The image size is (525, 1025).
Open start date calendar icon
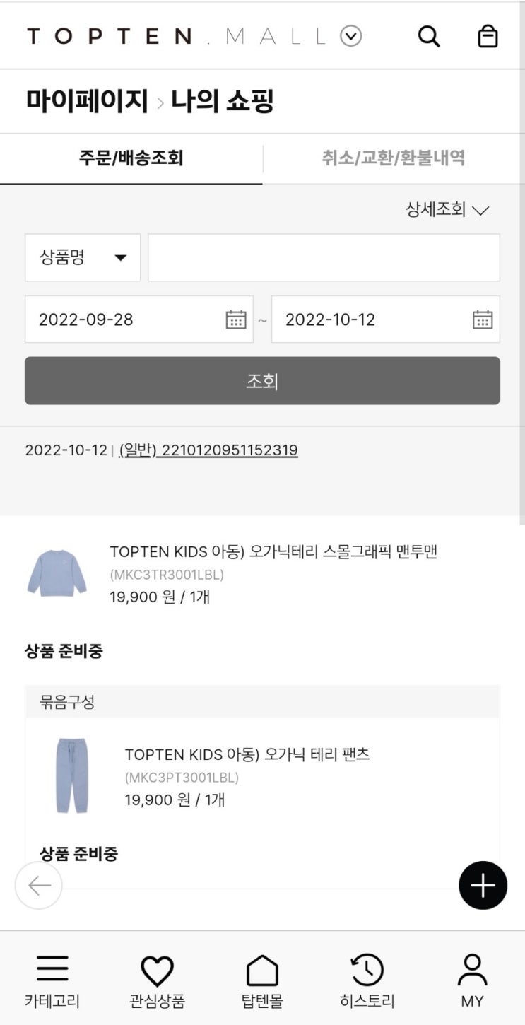click(236, 320)
